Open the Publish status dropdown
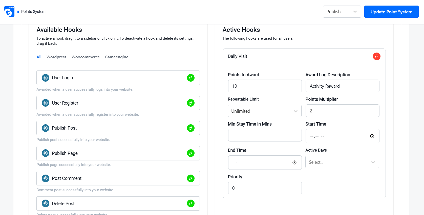The image size is (424, 215). [x=342, y=12]
